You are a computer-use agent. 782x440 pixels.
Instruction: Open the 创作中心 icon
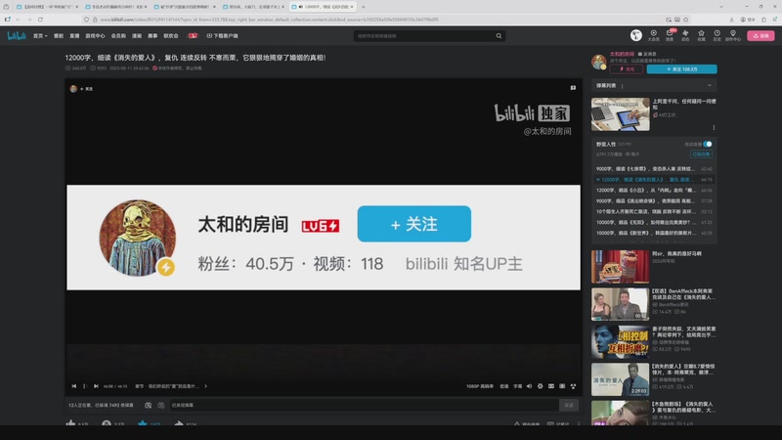733,35
